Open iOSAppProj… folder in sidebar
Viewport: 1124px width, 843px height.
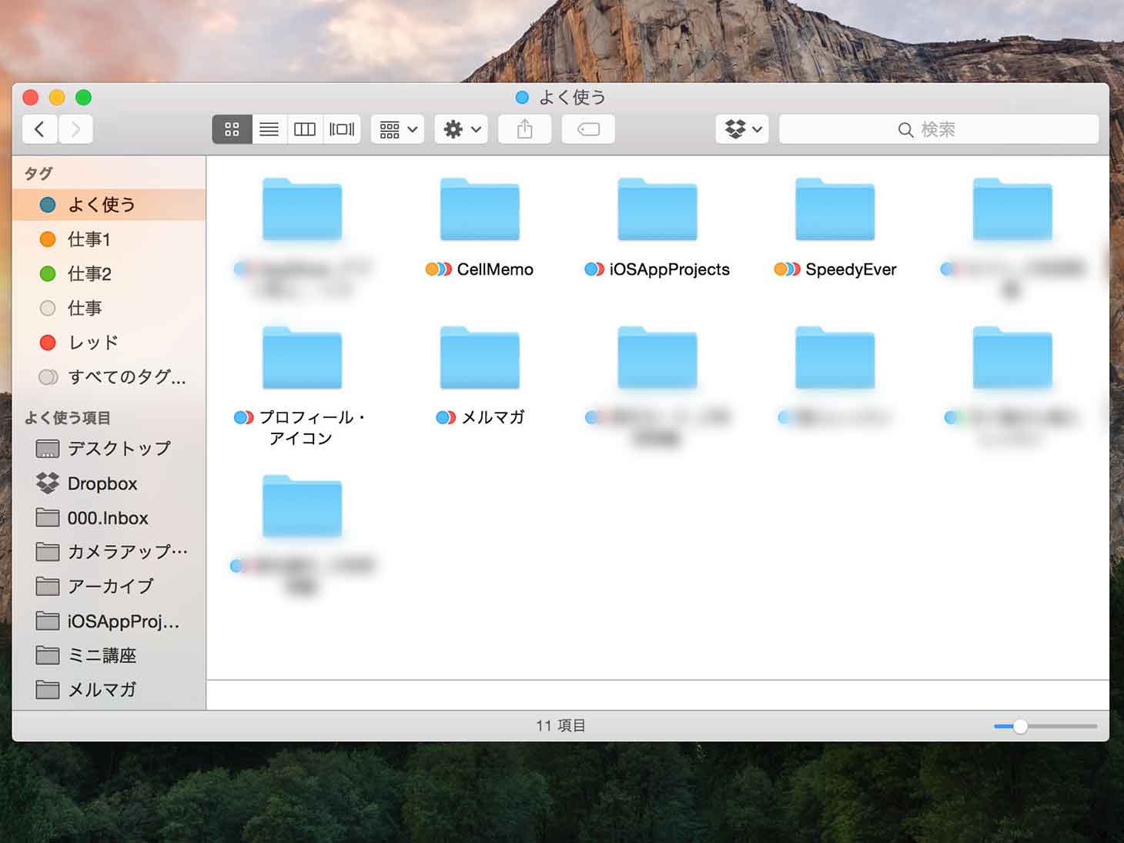tap(109, 621)
